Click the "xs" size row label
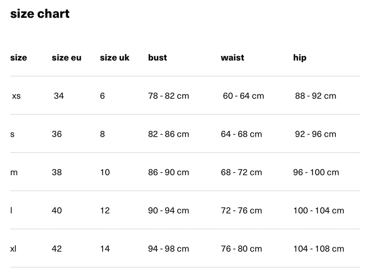 (x=16, y=96)
